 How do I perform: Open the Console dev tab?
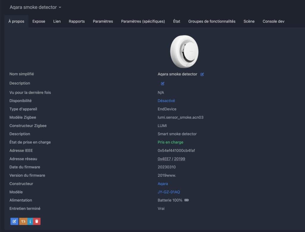(x=273, y=21)
